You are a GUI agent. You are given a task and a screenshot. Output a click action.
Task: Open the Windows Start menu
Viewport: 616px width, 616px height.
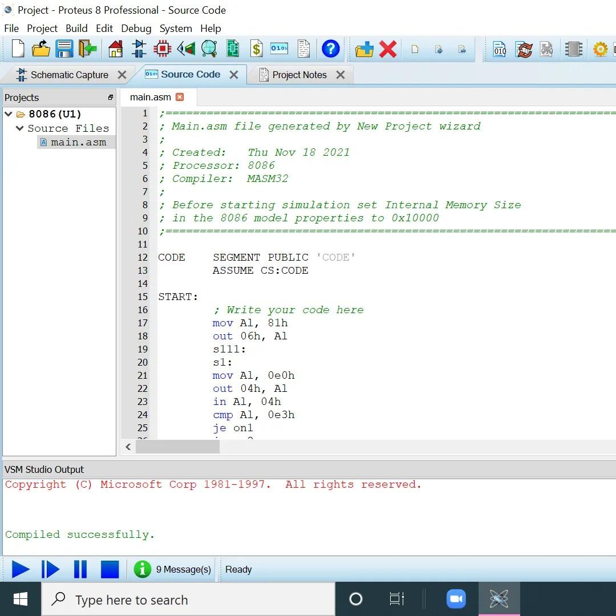[21, 599]
